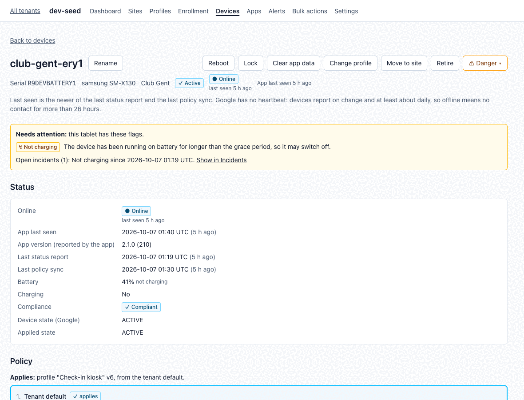The height and width of the screenshot is (400, 524).
Task: Click the Online badge in Status table
Action: point(136,211)
